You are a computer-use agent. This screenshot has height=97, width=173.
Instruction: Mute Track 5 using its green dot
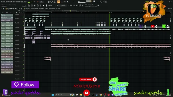[x=23, y=34]
